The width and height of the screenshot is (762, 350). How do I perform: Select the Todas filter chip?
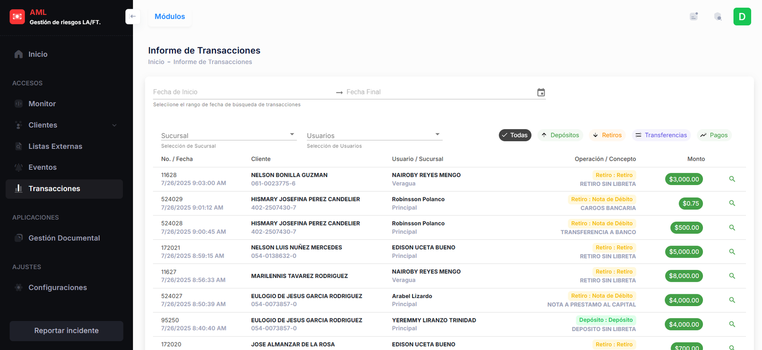coord(515,135)
